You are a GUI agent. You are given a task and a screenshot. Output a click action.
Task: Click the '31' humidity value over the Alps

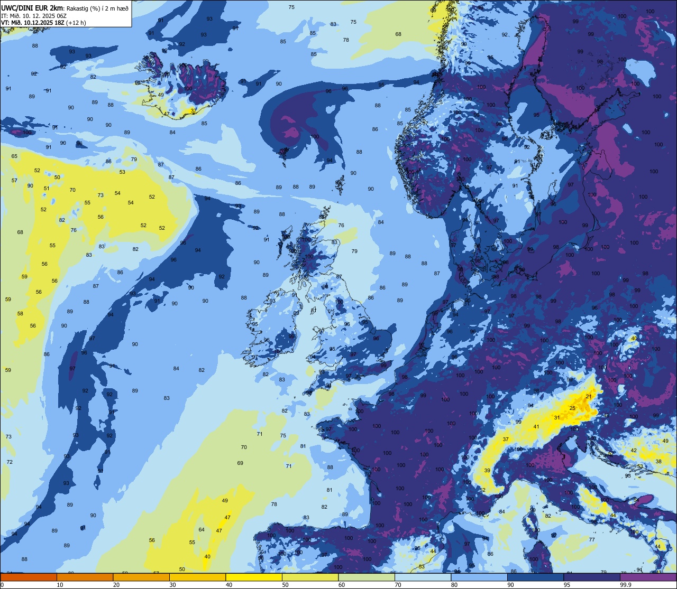tap(556, 418)
